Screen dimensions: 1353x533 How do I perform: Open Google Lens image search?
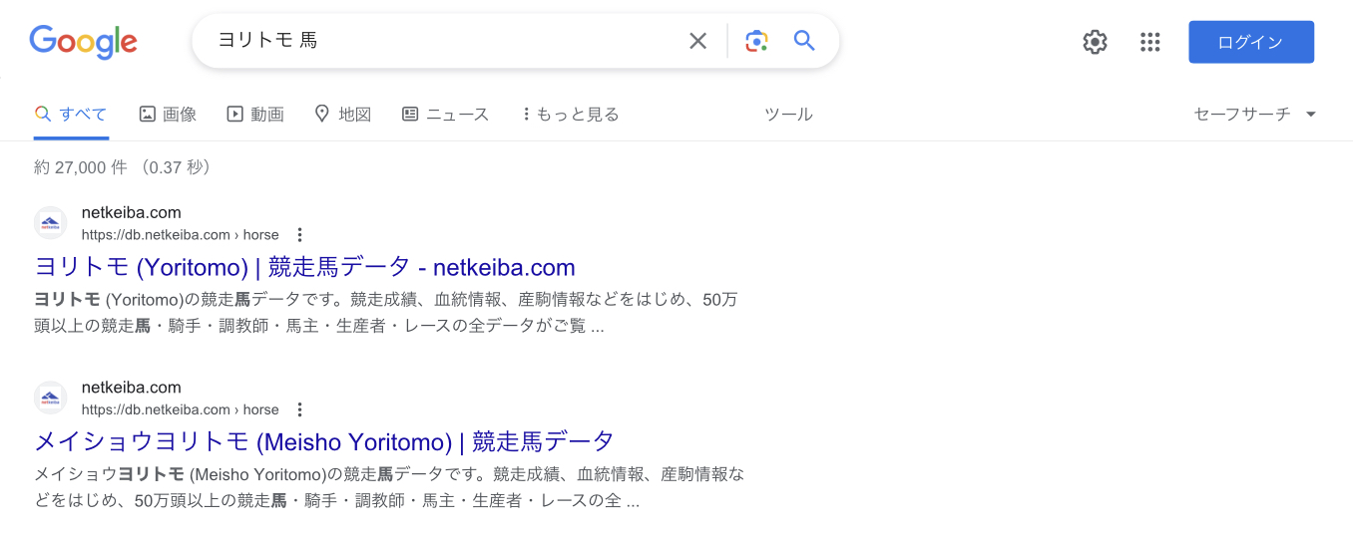coord(756,41)
